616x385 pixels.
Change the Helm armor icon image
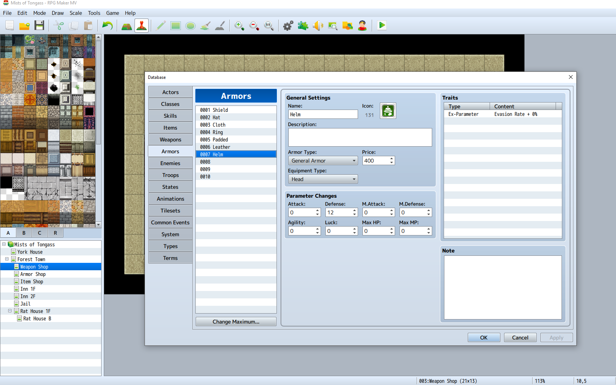pyautogui.click(x=388, y=111)
